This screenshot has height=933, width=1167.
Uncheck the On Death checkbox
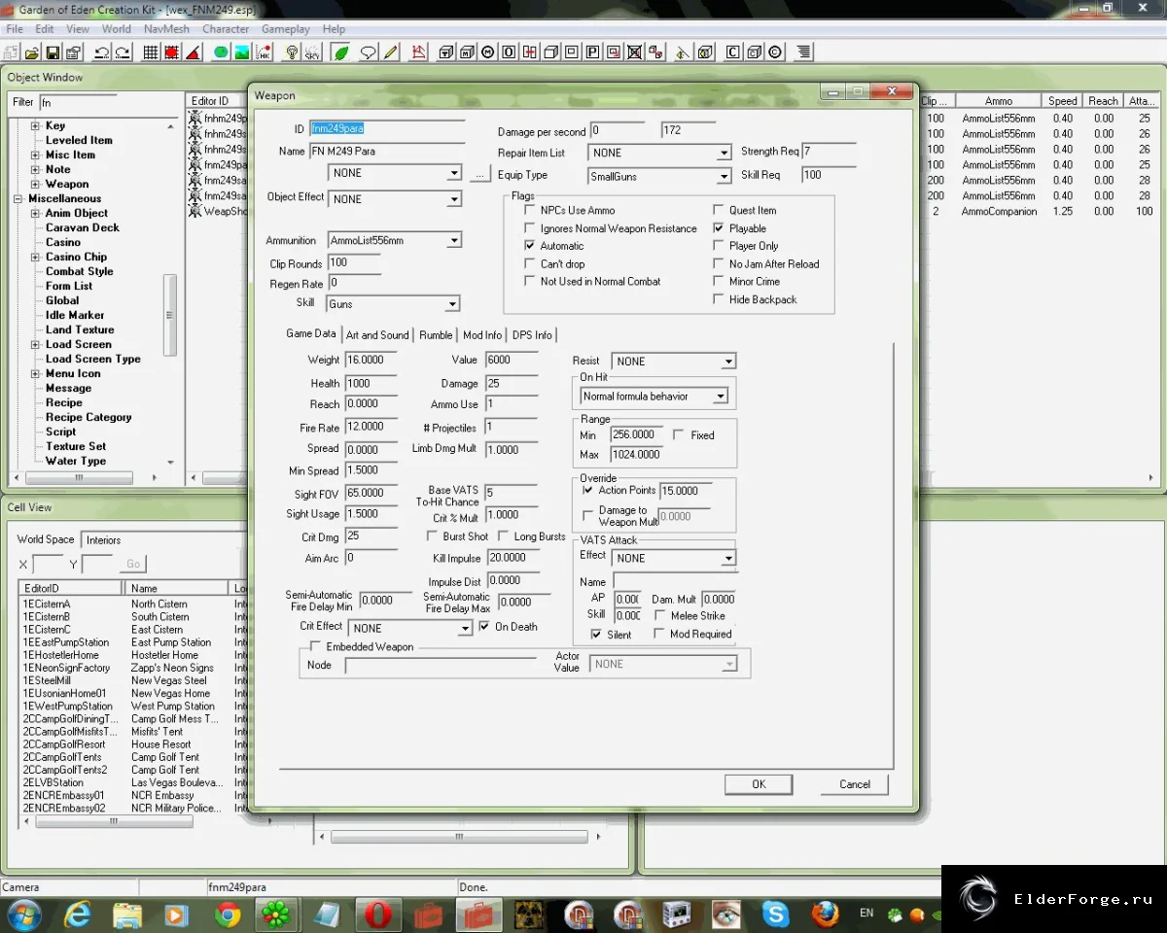[484, 627]
